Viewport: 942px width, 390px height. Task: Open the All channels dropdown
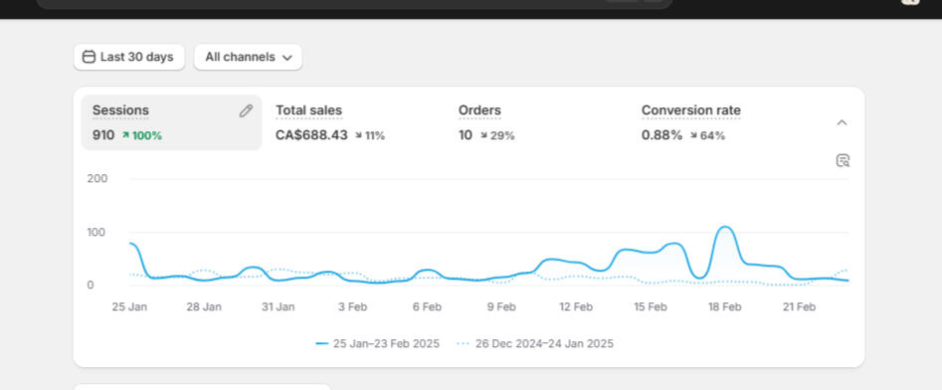[248, 57]
